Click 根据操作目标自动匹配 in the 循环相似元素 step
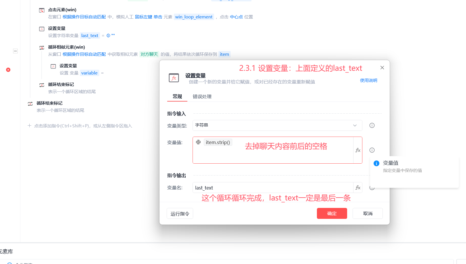The height and width of the screenshot is (264, 466). pos(84,54)
